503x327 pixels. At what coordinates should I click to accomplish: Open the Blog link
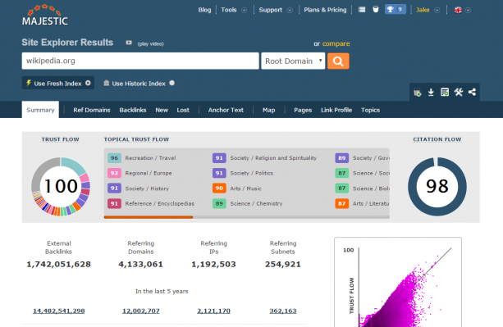tap(204, 10)
